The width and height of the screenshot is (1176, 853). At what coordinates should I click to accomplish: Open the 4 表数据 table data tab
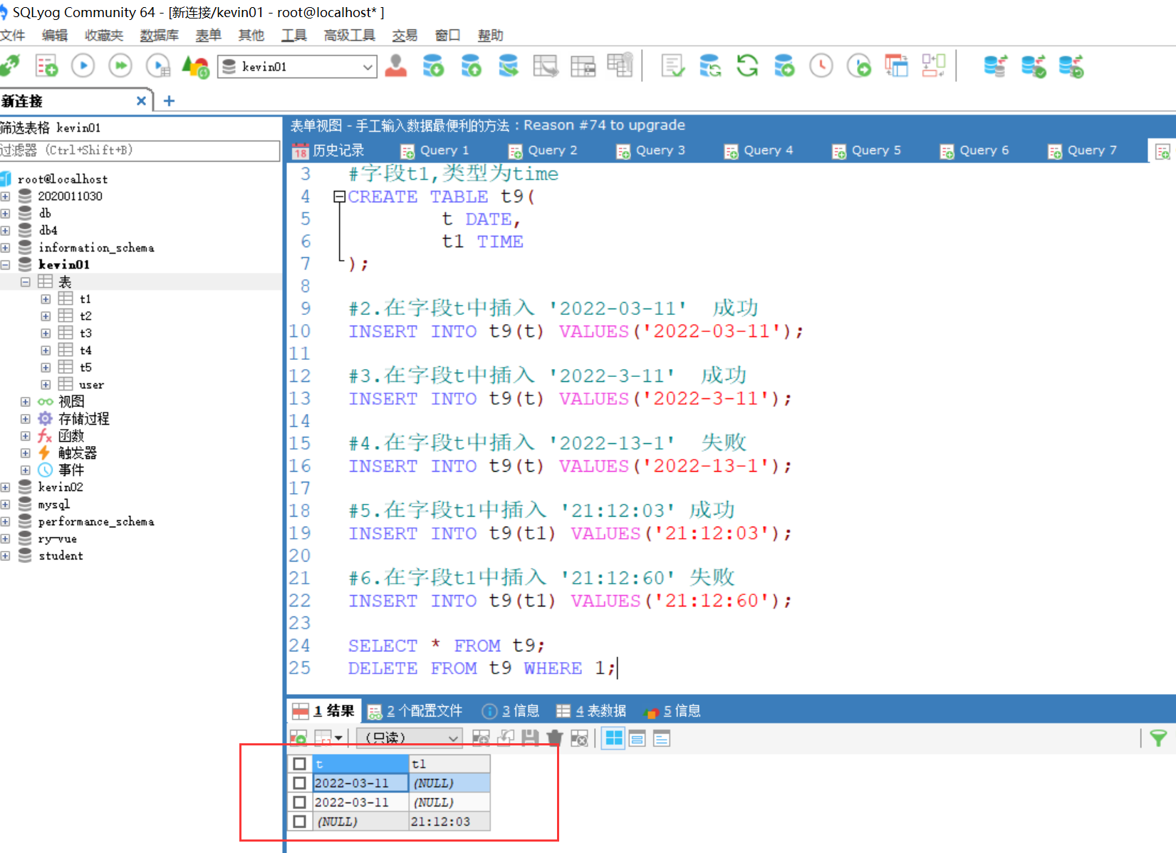click(591, 710)
